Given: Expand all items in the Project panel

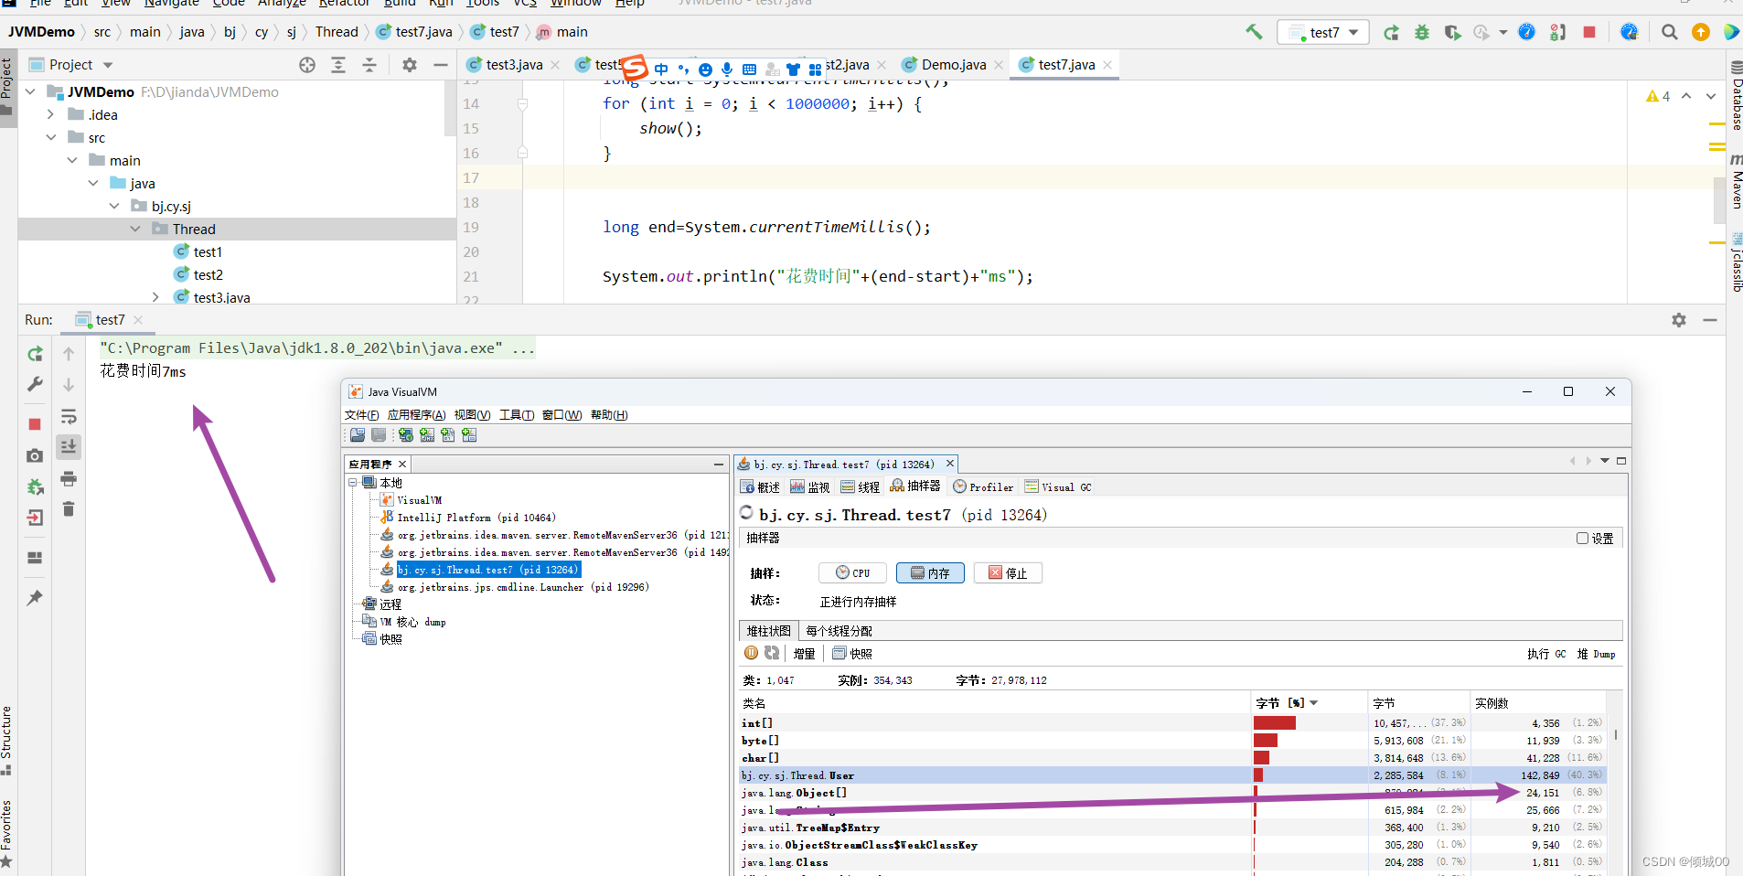Looking at the screenshot, I should pyautogui.click(x=338, y=65).
